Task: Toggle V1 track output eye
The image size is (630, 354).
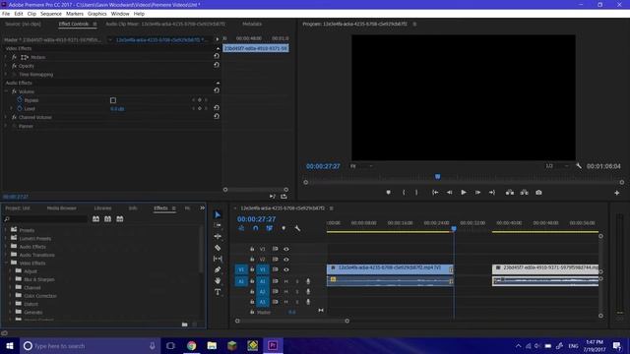Action: click(x=286, y=269)
